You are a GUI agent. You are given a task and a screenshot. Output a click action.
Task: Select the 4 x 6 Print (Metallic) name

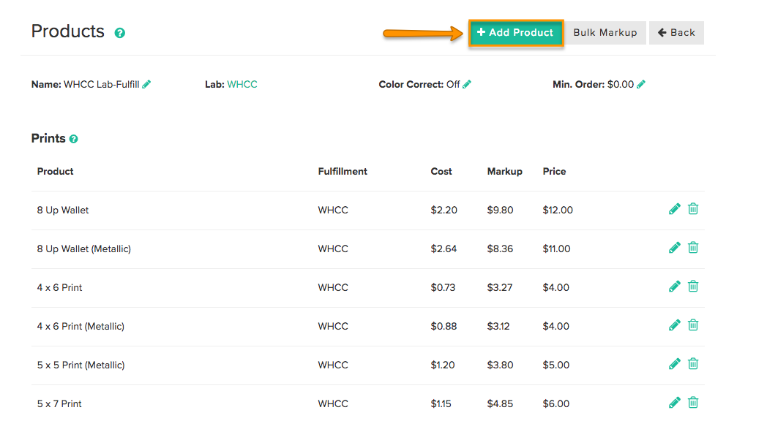(x=81, y=326)
